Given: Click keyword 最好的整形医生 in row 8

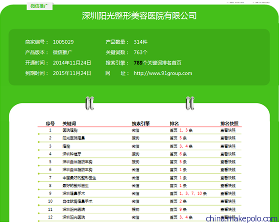Looking at the screenshot, I should pyautogui.click(x=75, y=185).
